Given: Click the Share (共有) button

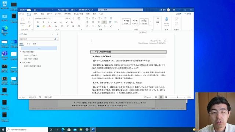Looking at the screenshot, I should coord(179,14).
